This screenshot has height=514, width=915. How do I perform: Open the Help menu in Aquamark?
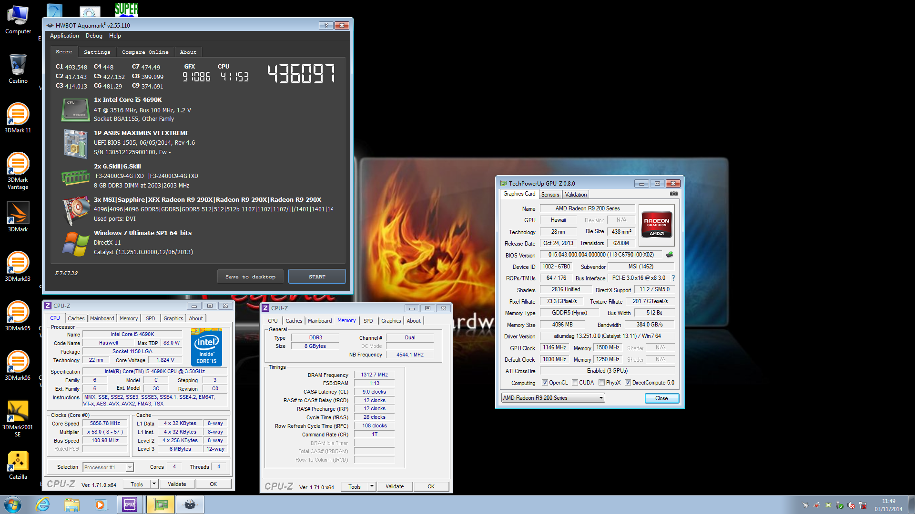pyautogui.click(x=115, y=36)
